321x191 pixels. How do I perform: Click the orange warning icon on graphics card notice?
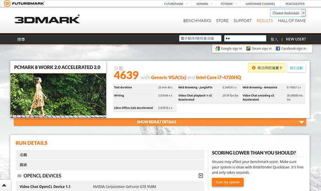(254, 68)
